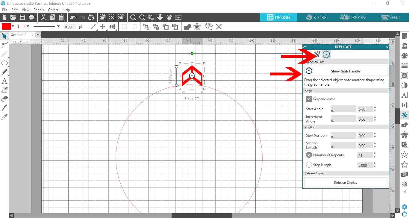This screenshot has height=218, width=409.
Task: Undo the last action
Action: pos(73,18)
